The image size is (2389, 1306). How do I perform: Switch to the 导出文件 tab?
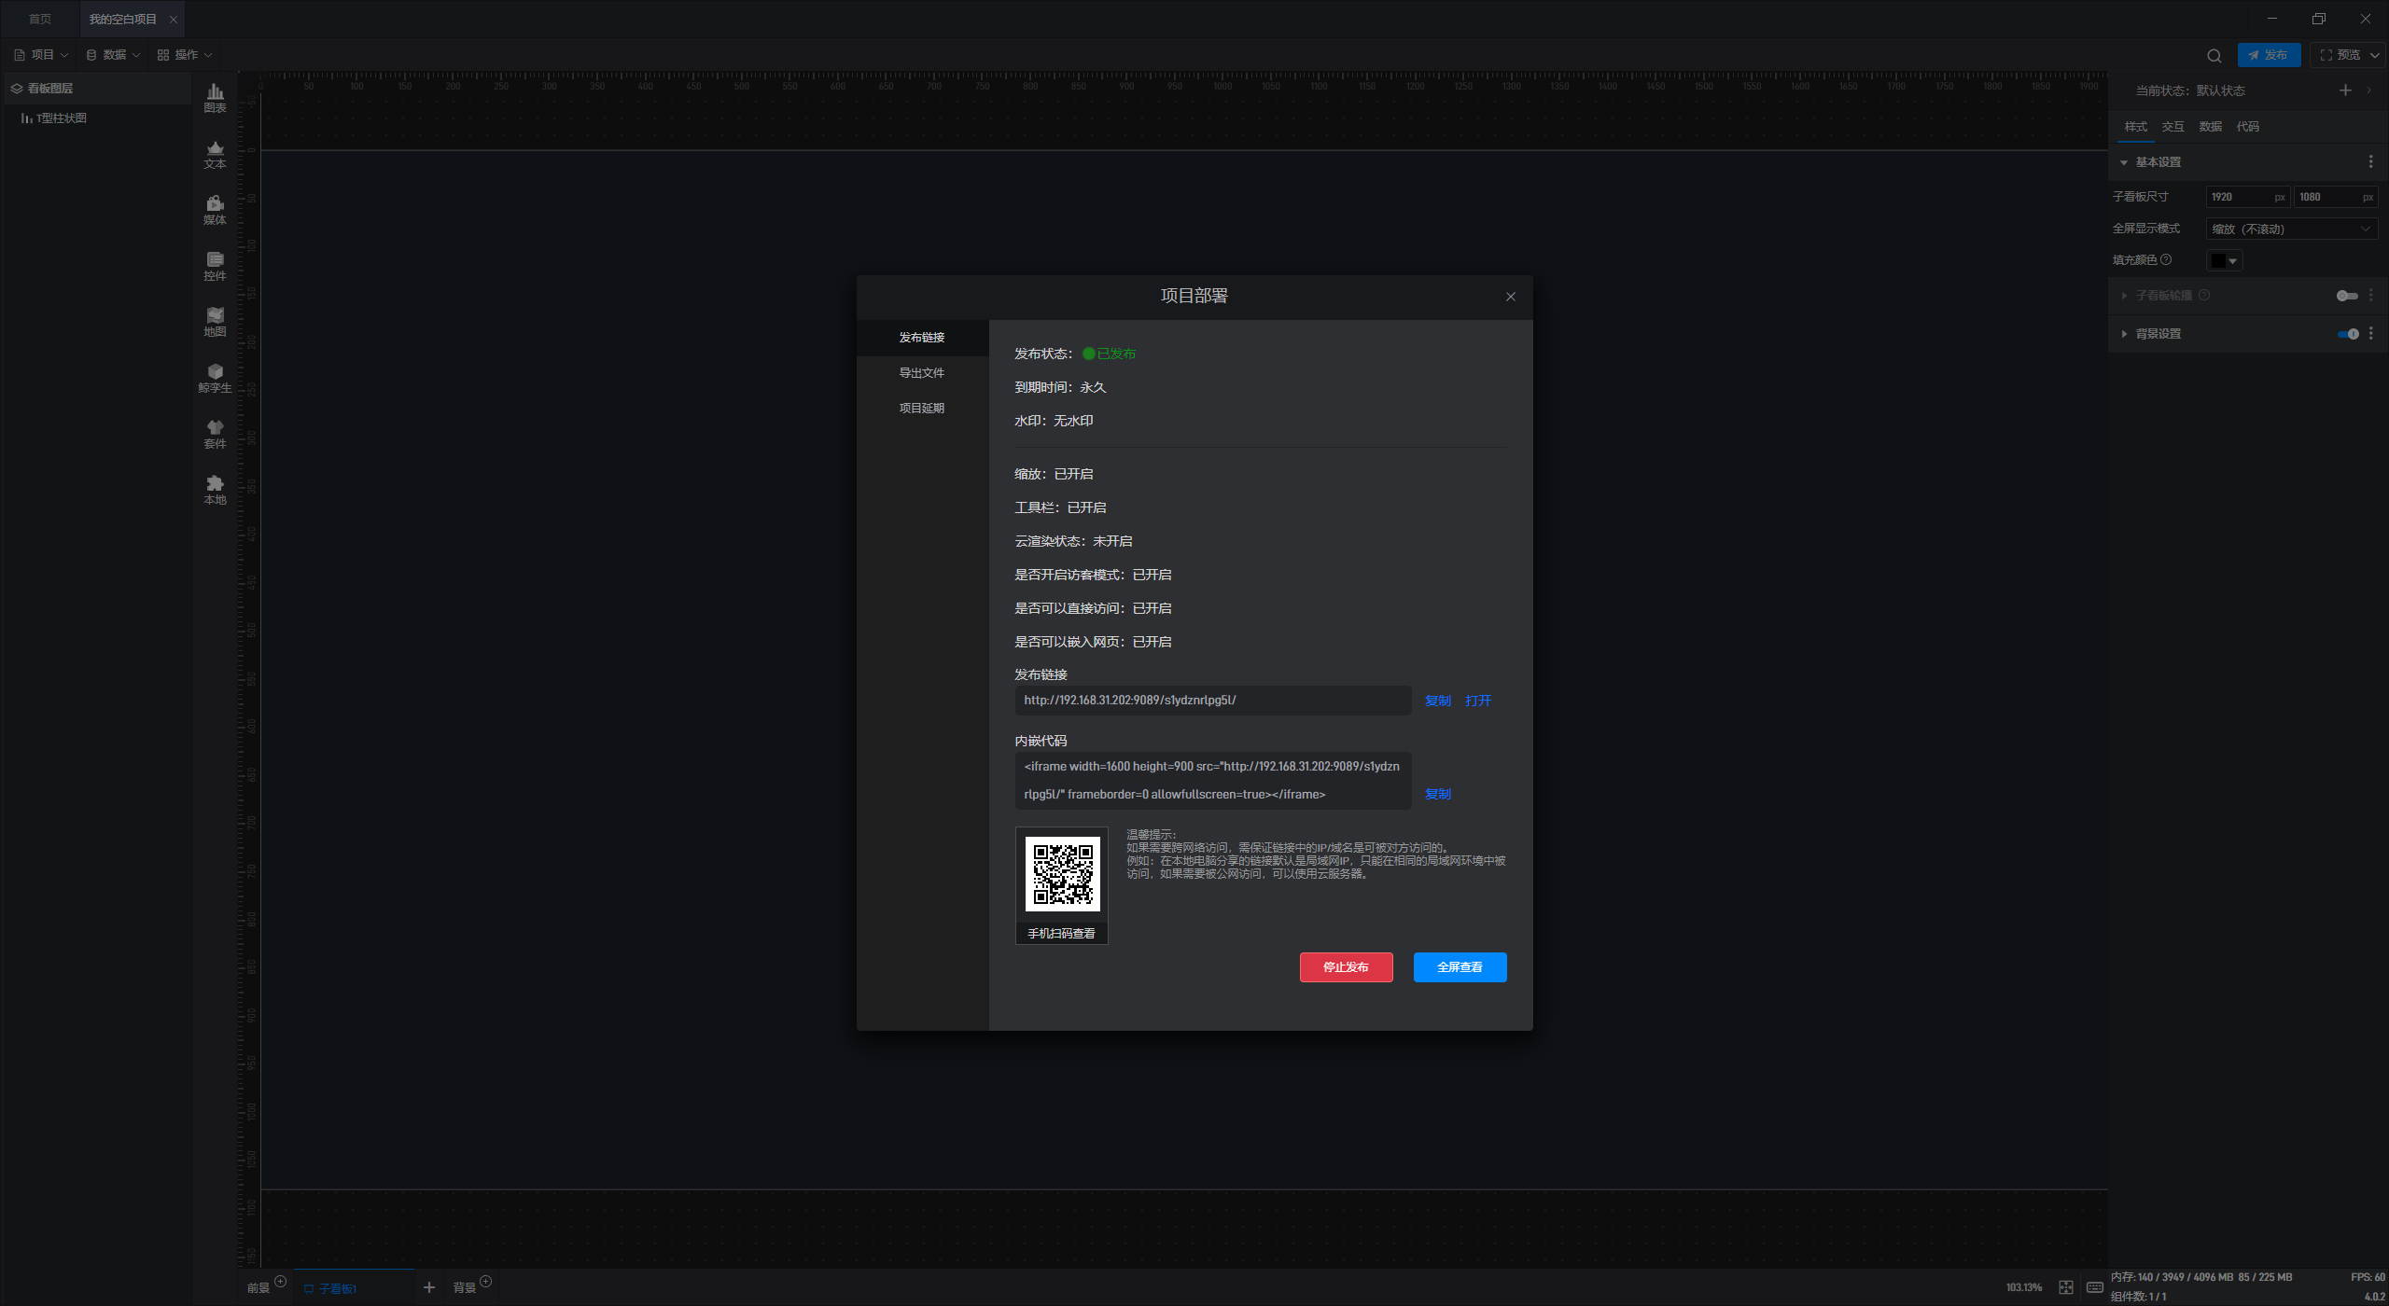coord(921,373)
